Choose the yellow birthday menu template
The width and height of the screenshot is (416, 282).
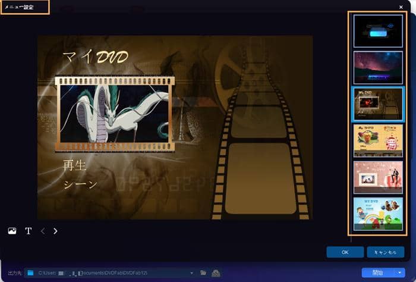click(378, 141)
